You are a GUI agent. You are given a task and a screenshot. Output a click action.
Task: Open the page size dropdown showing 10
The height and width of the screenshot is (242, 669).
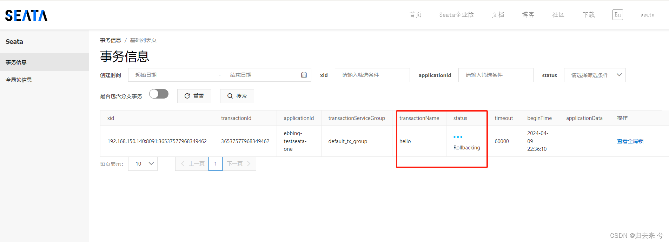[x=143, y=164]
